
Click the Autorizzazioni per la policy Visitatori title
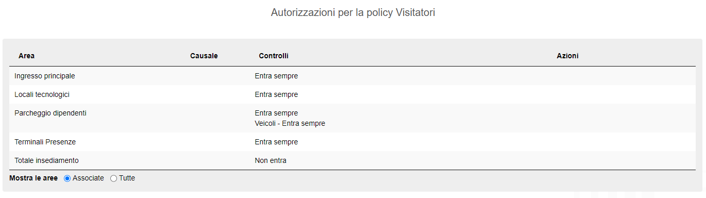[x=353, y=13]
